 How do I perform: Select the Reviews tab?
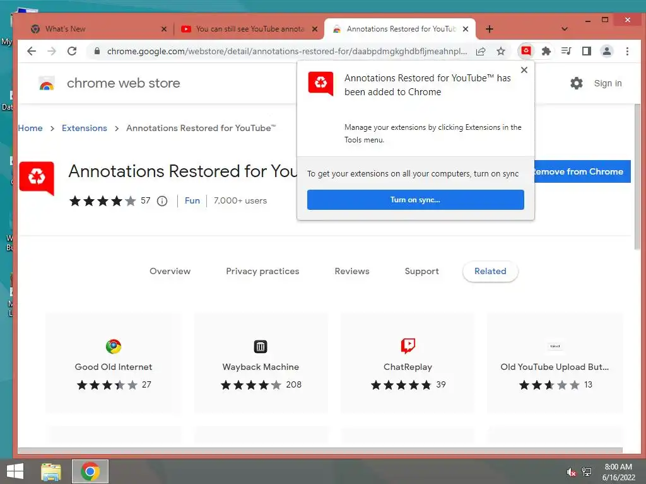352,271
